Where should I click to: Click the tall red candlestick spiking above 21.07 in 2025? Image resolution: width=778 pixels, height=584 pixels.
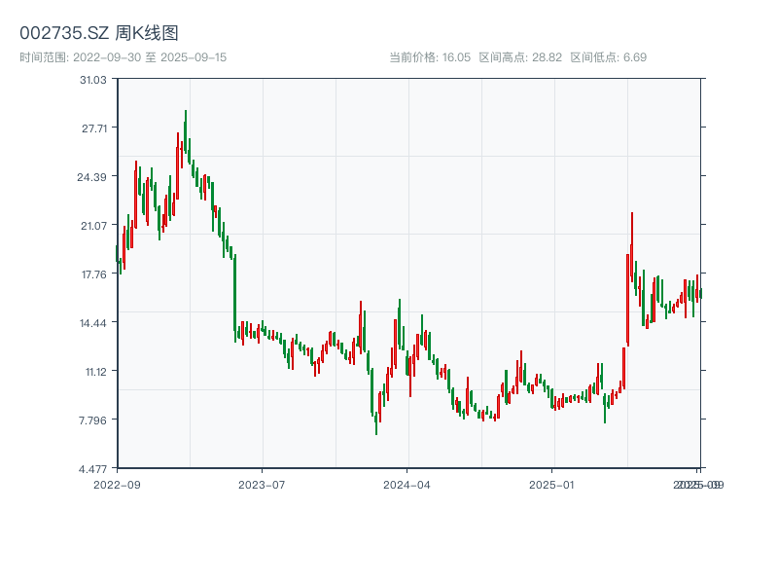631,247
